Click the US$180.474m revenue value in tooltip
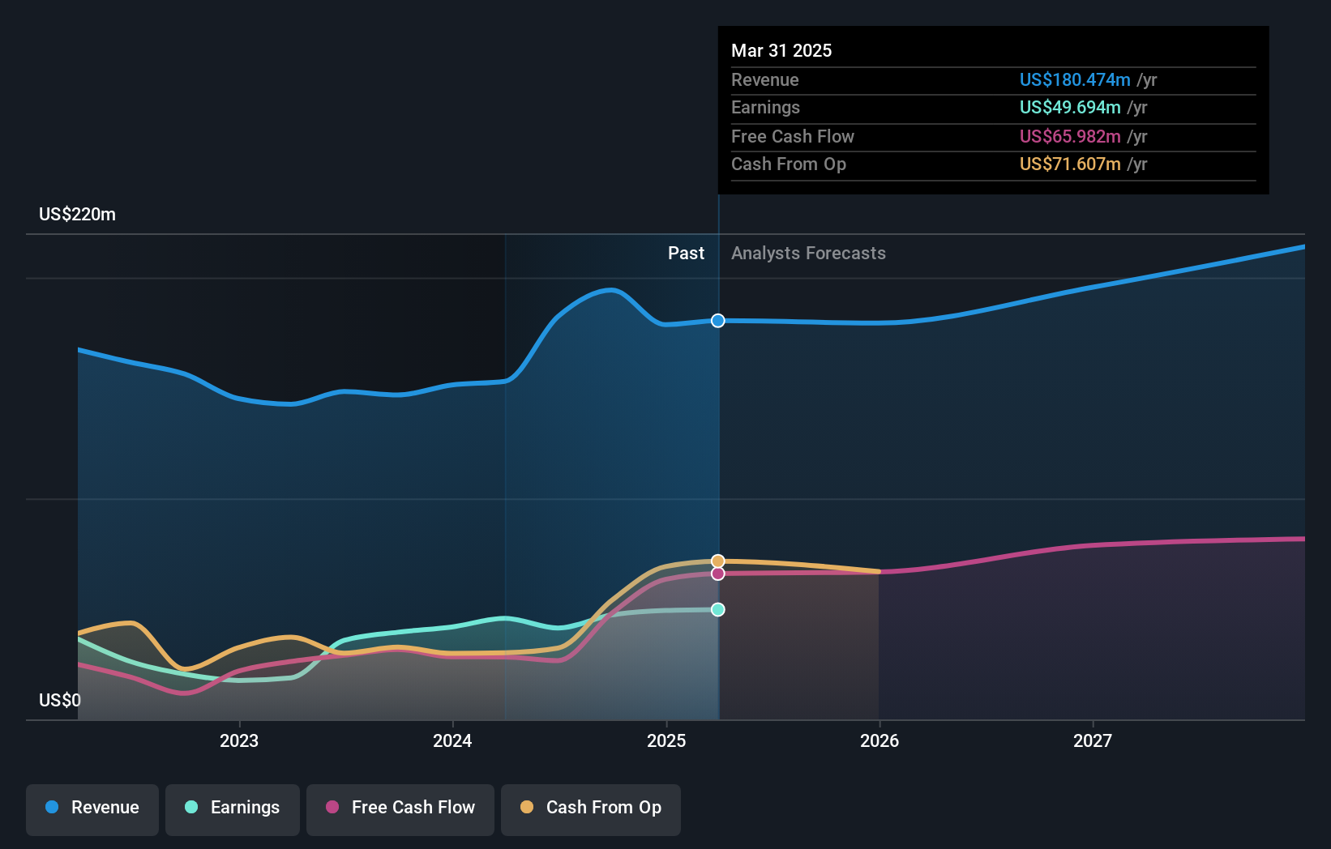 point(1075,80)
